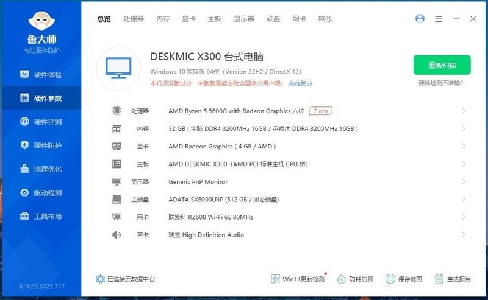Image resolution: width=488 pixels, height=300 pixels.
Task: Expand the 主硬盘 row chevron
Action: [464, 199]
